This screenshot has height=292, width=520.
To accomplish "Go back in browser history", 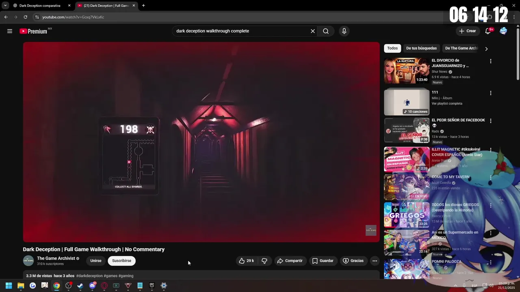I will (x=6, y=17).
